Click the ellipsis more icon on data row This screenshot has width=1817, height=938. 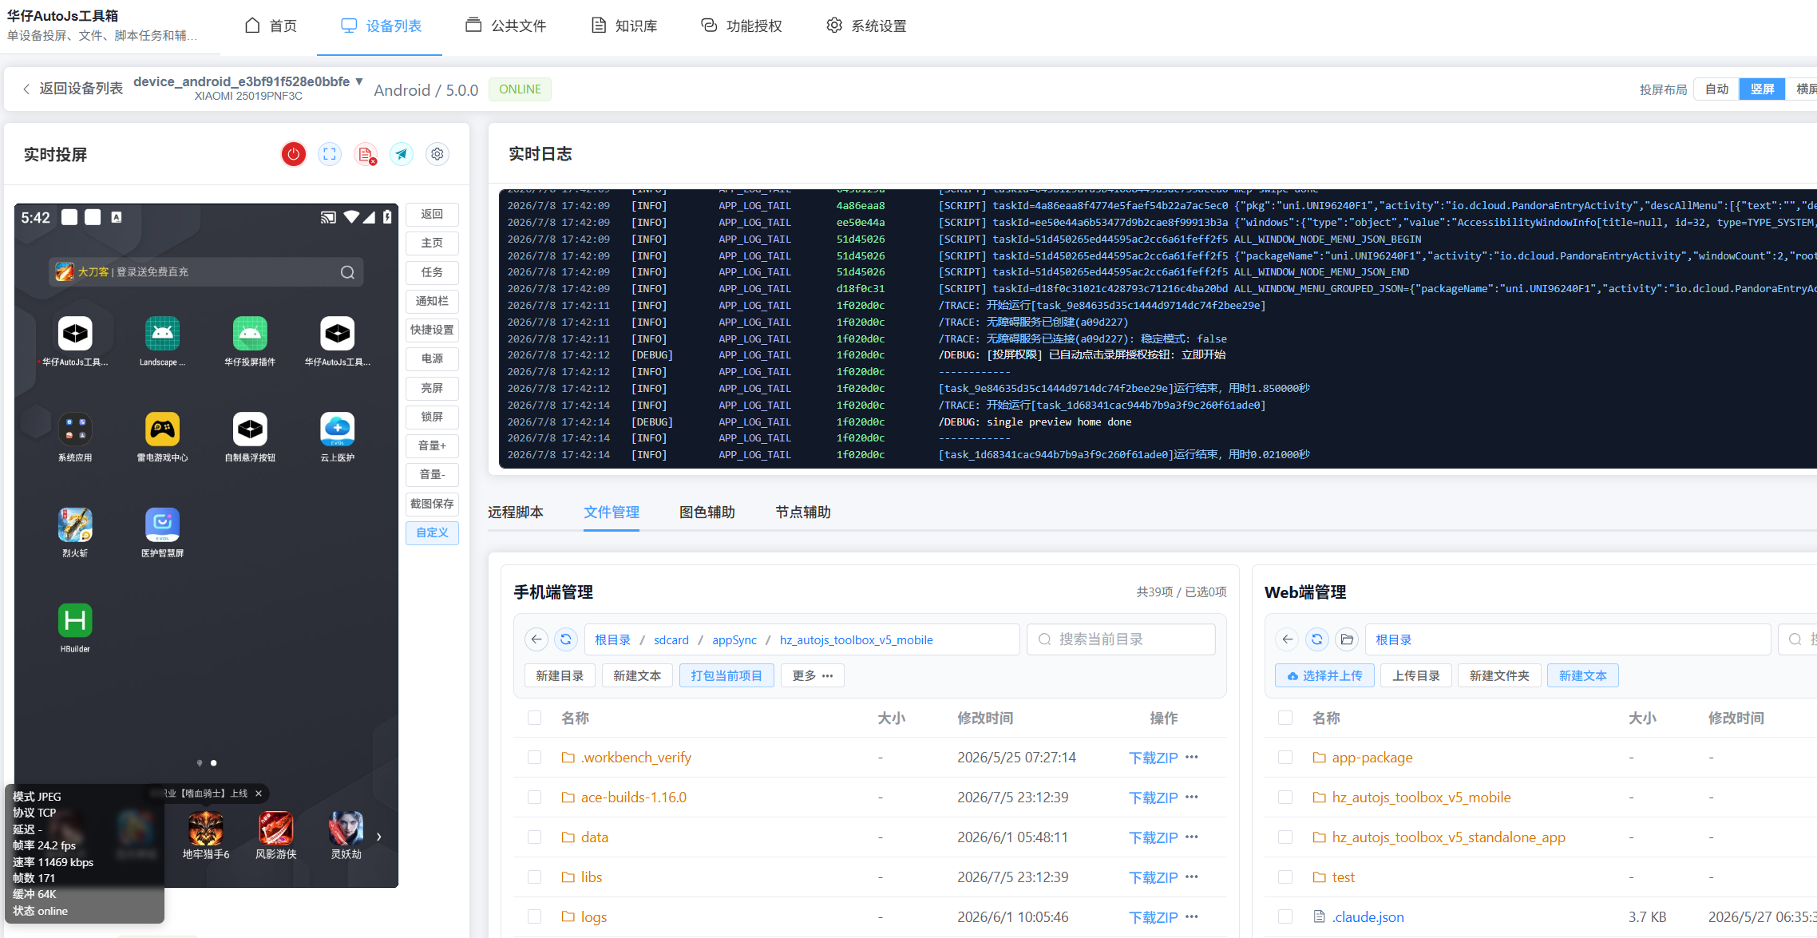click(1192, 837)
